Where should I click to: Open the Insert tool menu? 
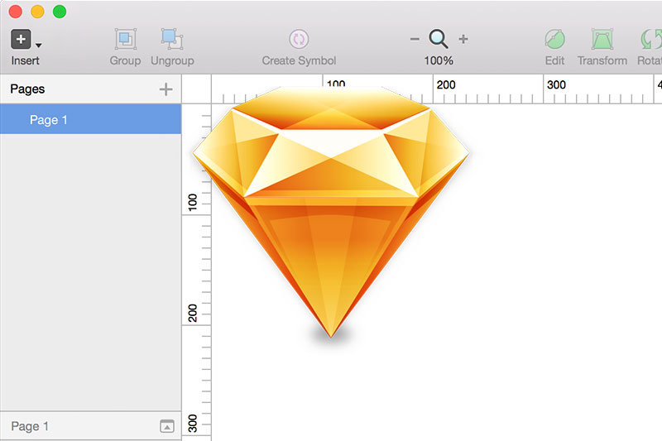pos(21,39)
